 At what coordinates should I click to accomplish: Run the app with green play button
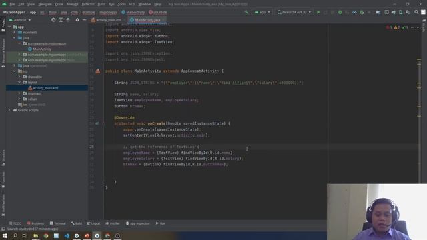[318, 12]
